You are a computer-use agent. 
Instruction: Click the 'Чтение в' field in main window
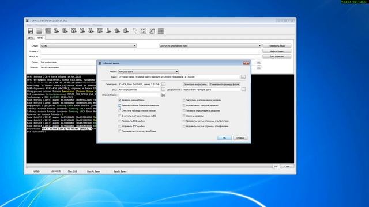[150, 51]
